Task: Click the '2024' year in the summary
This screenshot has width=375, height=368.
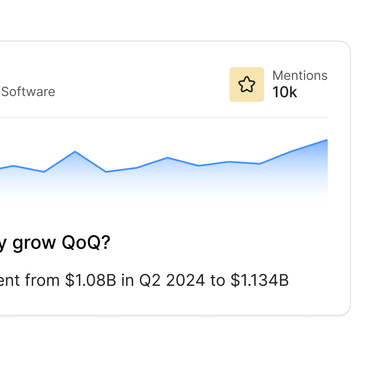Action: [x=185, y=280]
